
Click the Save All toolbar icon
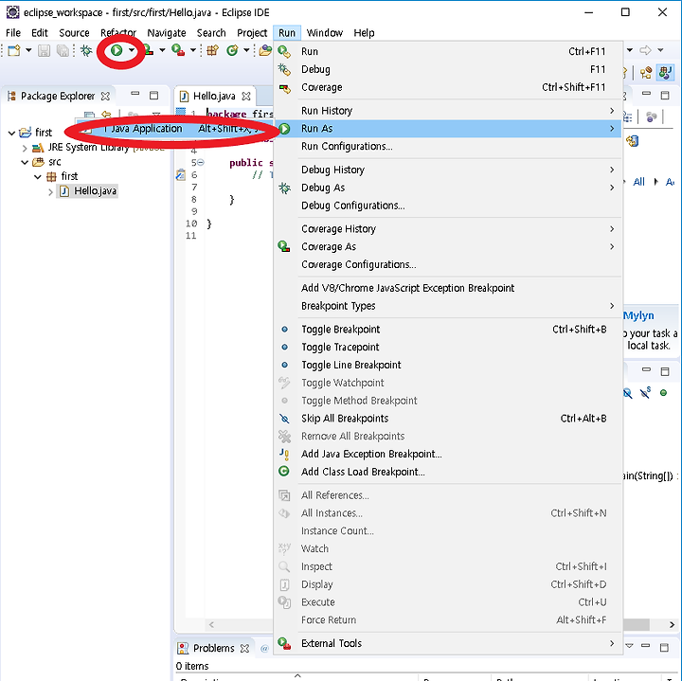pyautogui.click(x=63, y=50)
